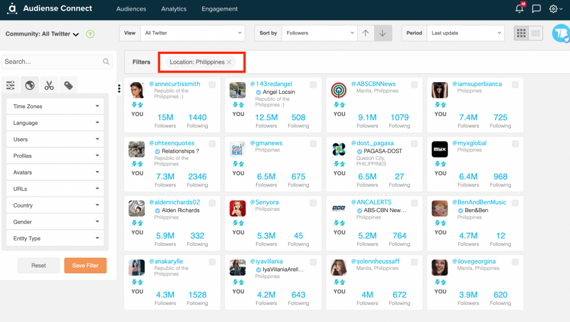Viewport: 570px width, 322px height.
Task: Open the Period Last update dropdown
Action: coord(466,33)
